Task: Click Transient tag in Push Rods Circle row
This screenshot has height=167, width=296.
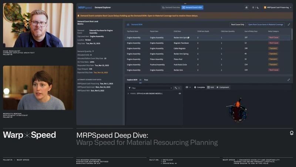Action: click(273, 65)
